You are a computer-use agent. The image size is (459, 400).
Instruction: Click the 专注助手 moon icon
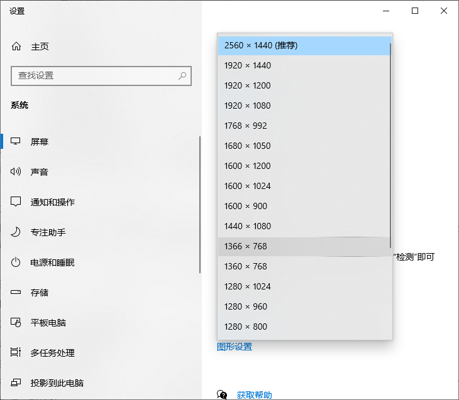pyautogui.click(x=16, y=232)
